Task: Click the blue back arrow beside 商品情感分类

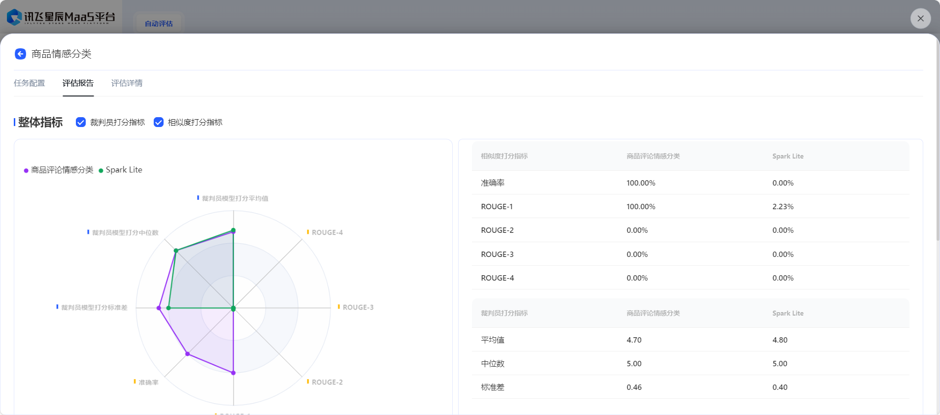Action: point(20,54)
